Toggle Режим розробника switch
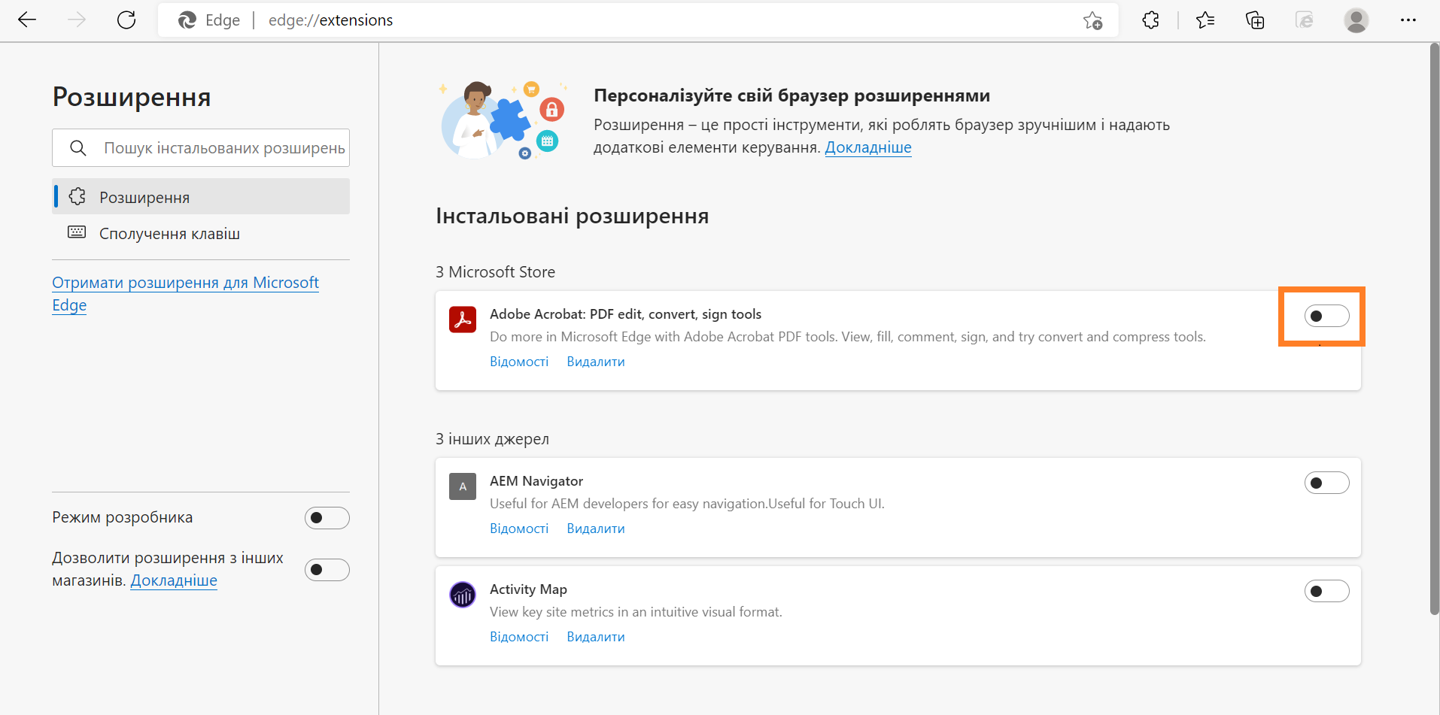1440x715 pixels. point(327,518)
